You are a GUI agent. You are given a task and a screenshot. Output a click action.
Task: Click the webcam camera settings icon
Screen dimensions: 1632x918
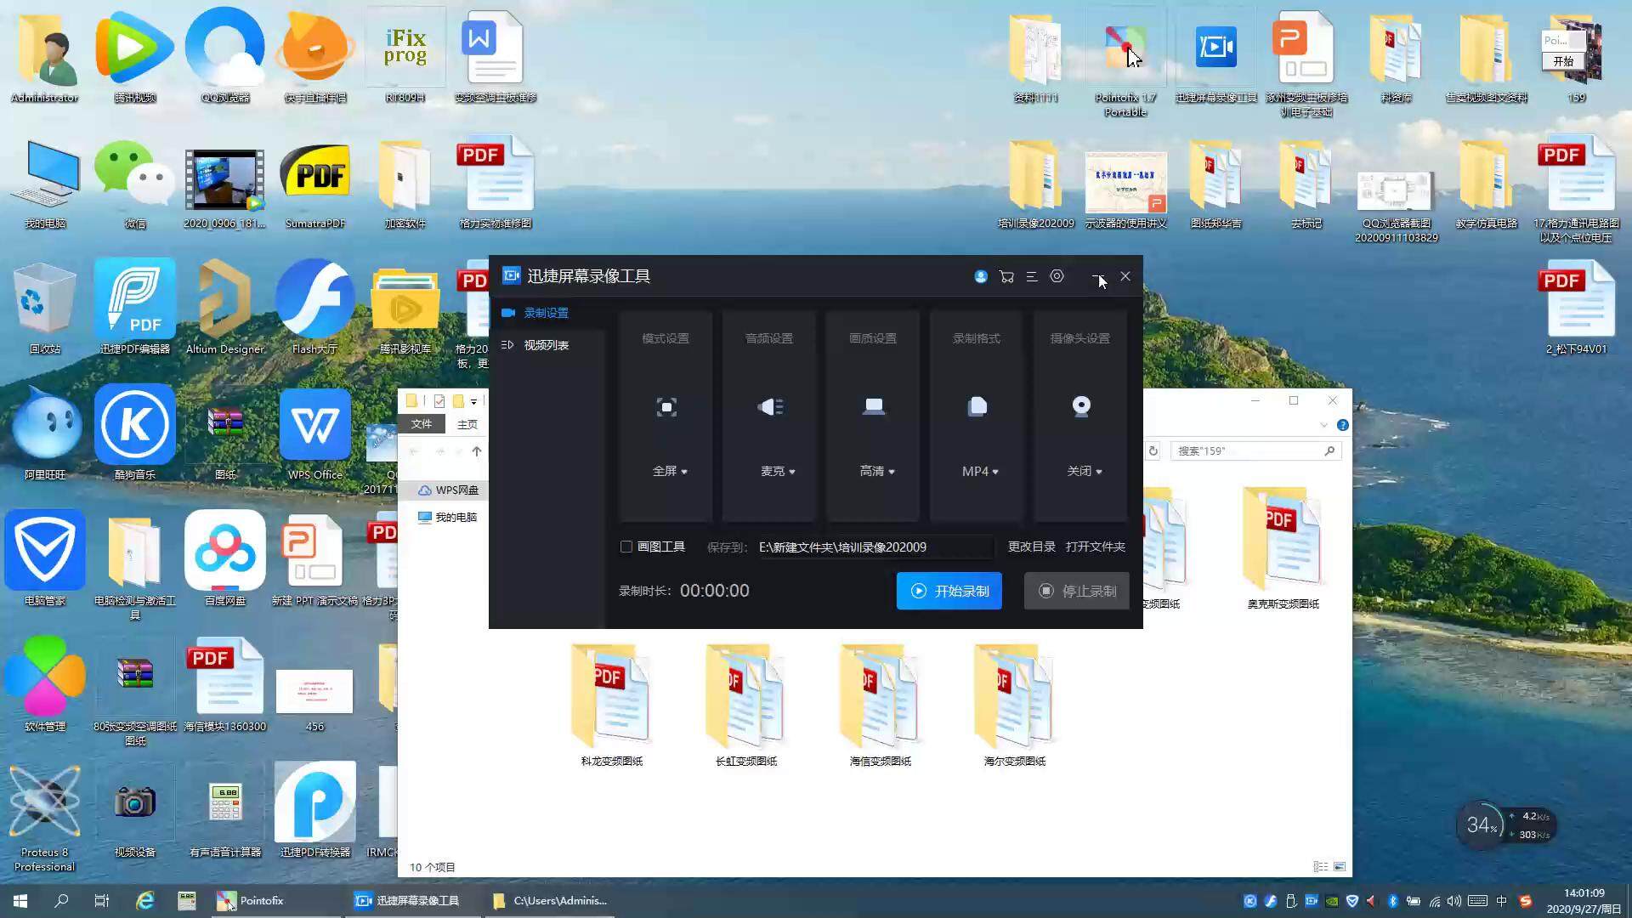1080,407
